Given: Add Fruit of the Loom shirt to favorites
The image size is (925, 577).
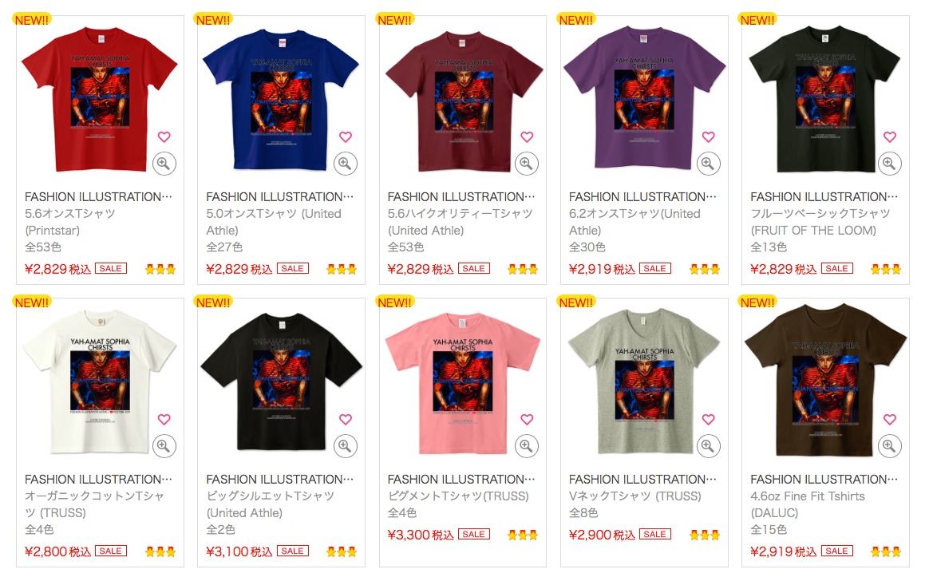Looking at the screenshot, I should (890, 137).
